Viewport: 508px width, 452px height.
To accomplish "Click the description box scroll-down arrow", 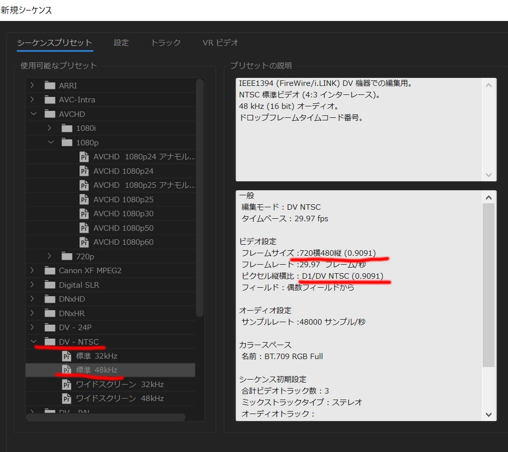I will 488,175.
